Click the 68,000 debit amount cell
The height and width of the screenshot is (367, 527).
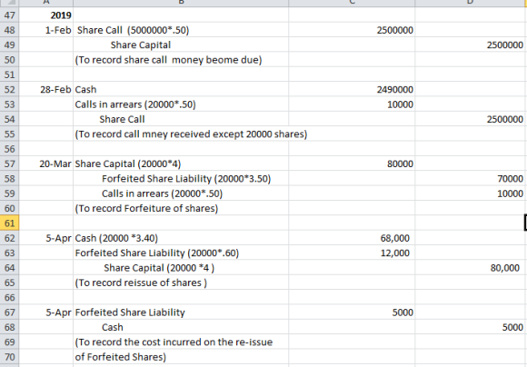point(352,238)
